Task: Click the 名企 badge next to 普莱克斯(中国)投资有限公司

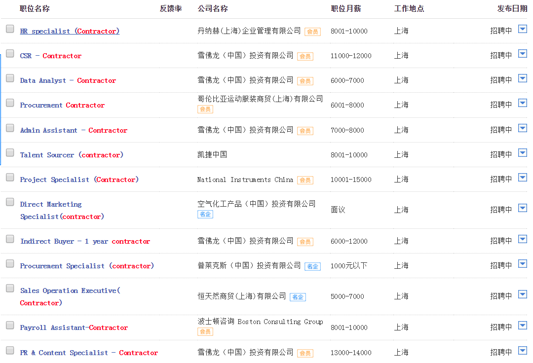Action: 312,266
